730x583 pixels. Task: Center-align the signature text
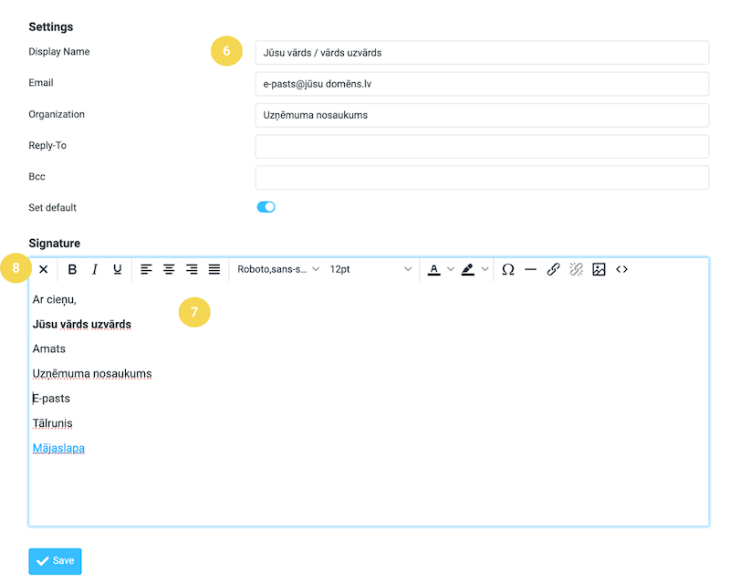pyautogui.click(x=169, y=269)
